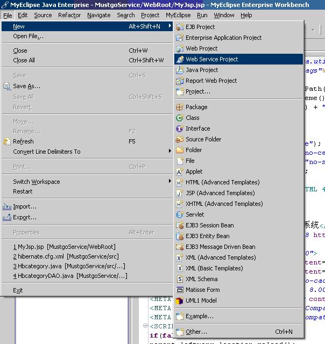The image size is (325, 344).
Task: Expand the Switch Workspace submenu
Action: (x=169, y=181)
